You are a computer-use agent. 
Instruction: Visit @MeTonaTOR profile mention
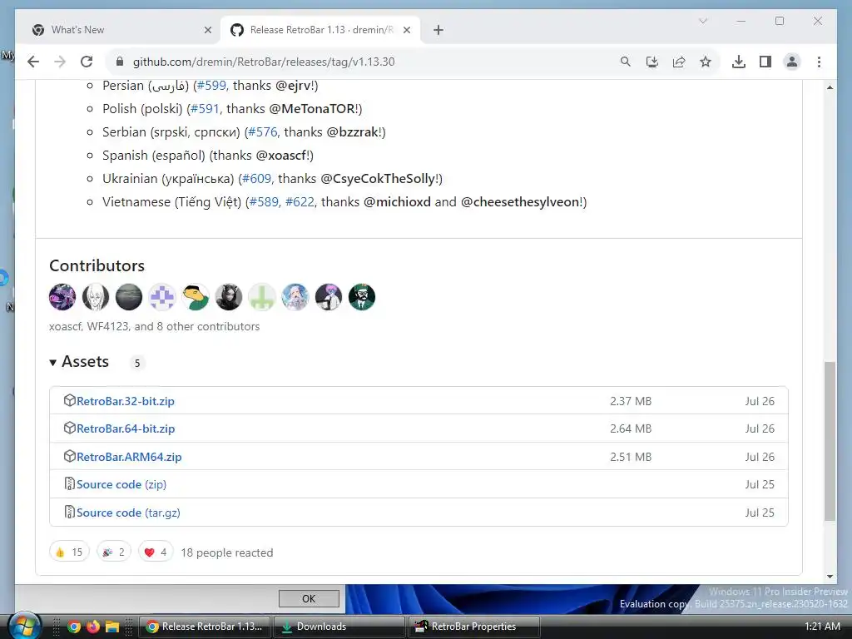pyautogui.click(x=313, y=109)
